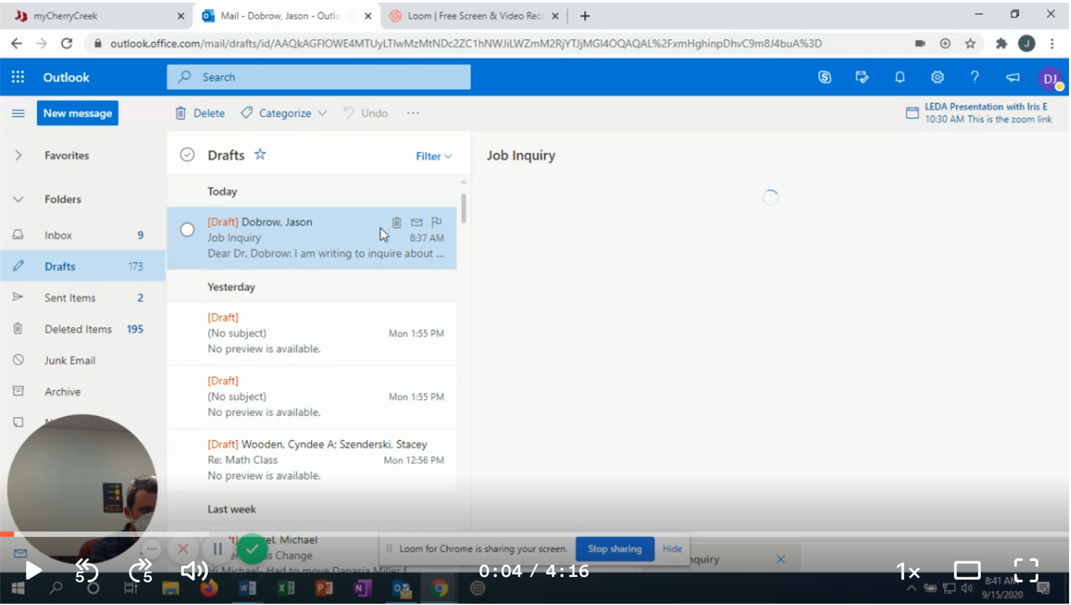Click the browser reload button

click(x=66, y=44)
